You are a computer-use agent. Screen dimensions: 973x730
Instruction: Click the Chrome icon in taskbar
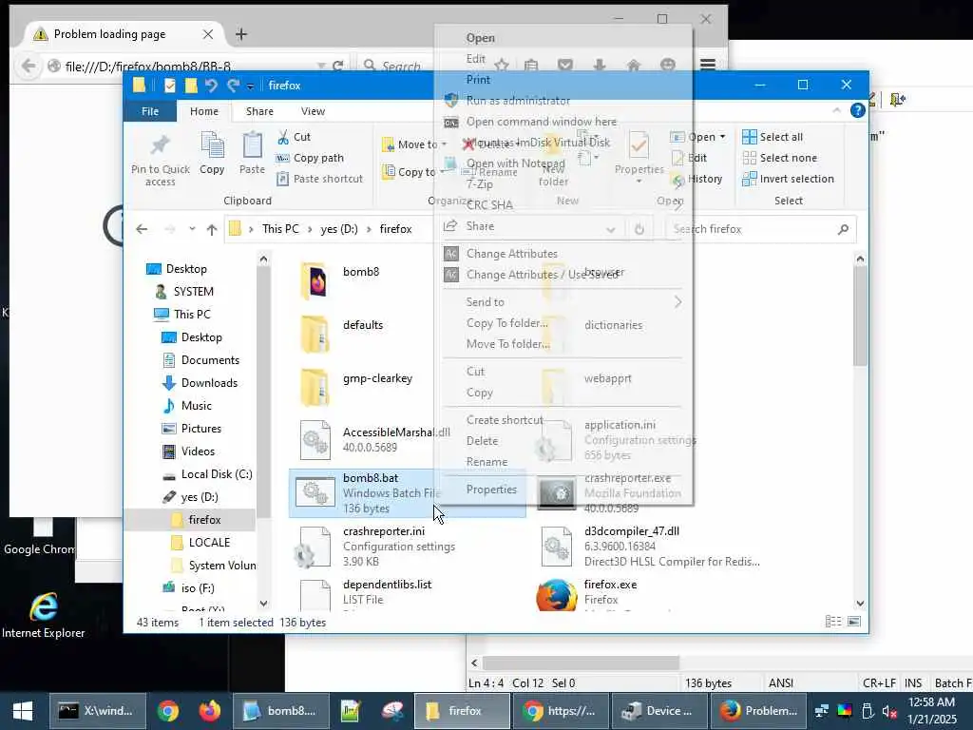point(167,711)
